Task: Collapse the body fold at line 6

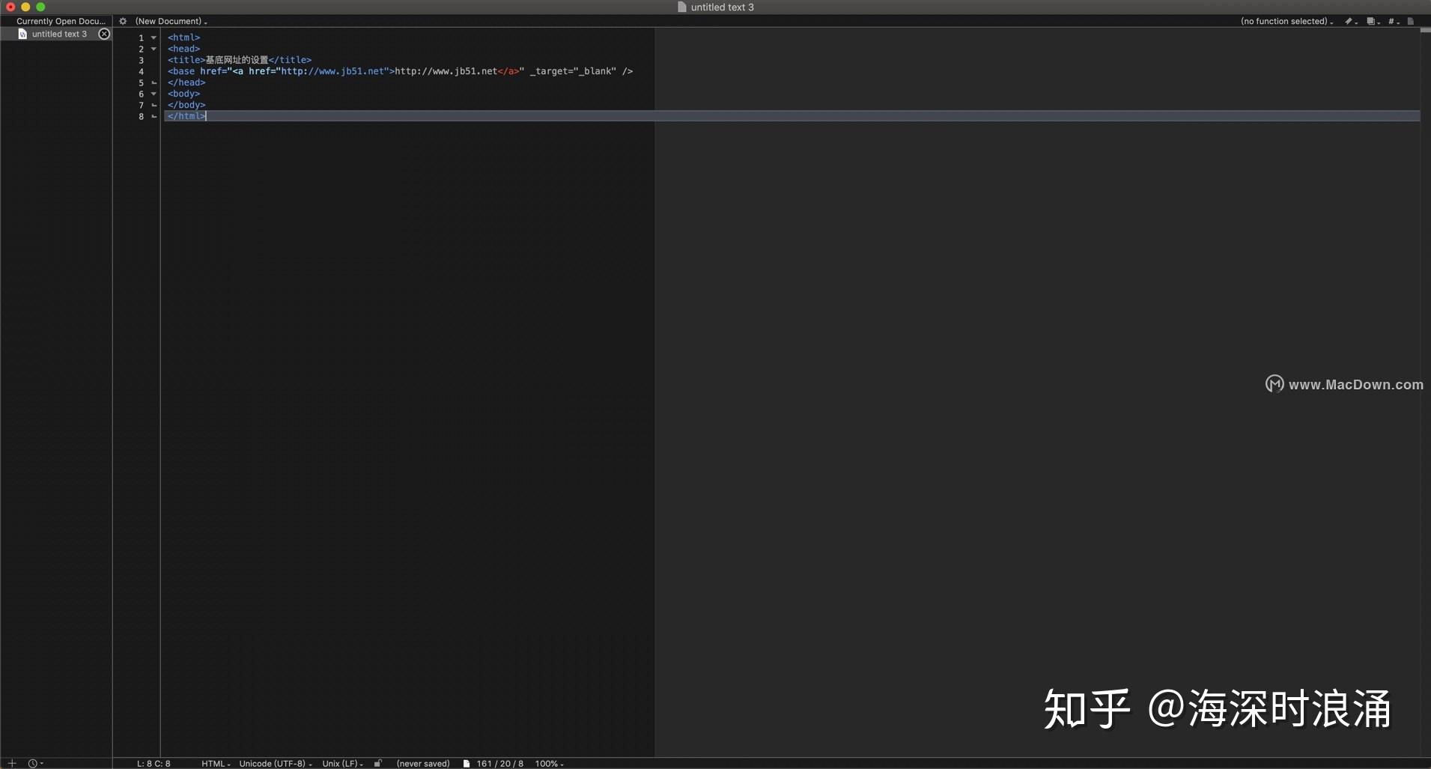Action: [x=154, y=94]
